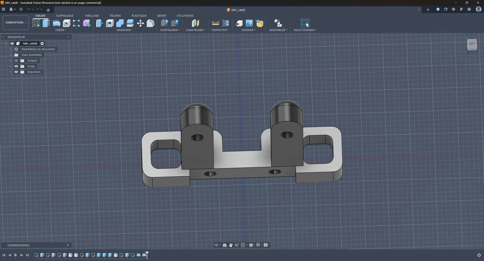Open the MODIFIER dropdown menu

pyautogui.click(x=125, y=30)
